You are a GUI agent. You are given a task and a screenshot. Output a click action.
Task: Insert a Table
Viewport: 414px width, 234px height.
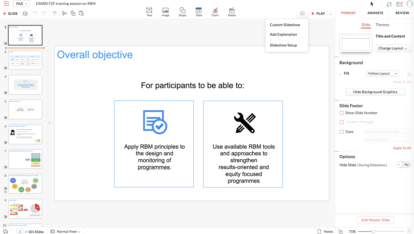(x=199, y=12)
